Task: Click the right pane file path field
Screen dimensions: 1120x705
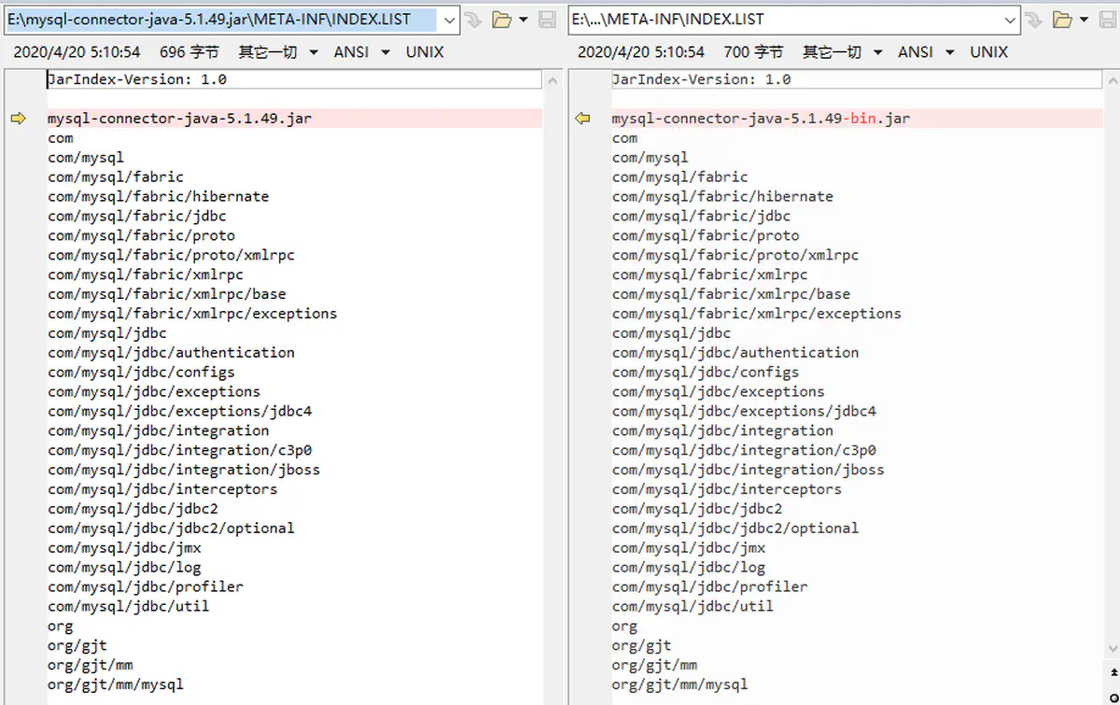Action: coord(784,19)
